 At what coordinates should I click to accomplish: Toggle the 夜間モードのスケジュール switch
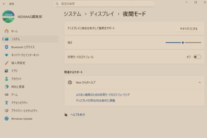pos(197,57)
